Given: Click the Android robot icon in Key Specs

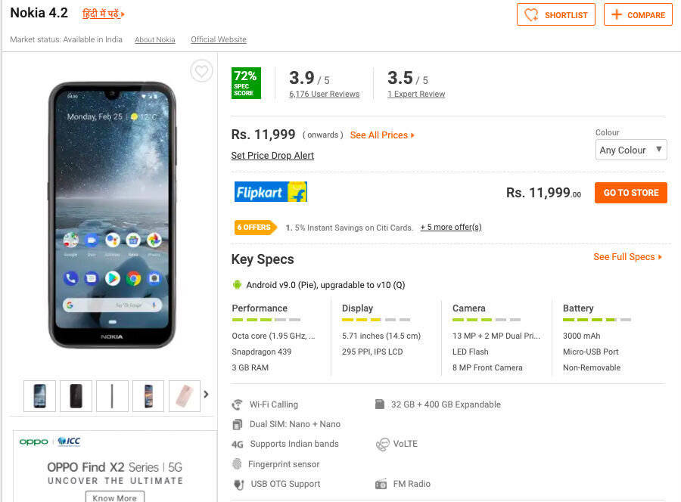Looking at the screenshot, I should coord(237,284).
